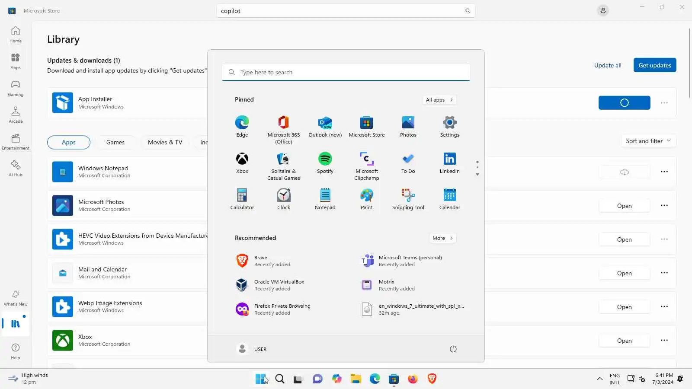The height and width of the screenshot is (389, 692).
Task: Open What's New in Store sidebar
Action: click(16, 298)
